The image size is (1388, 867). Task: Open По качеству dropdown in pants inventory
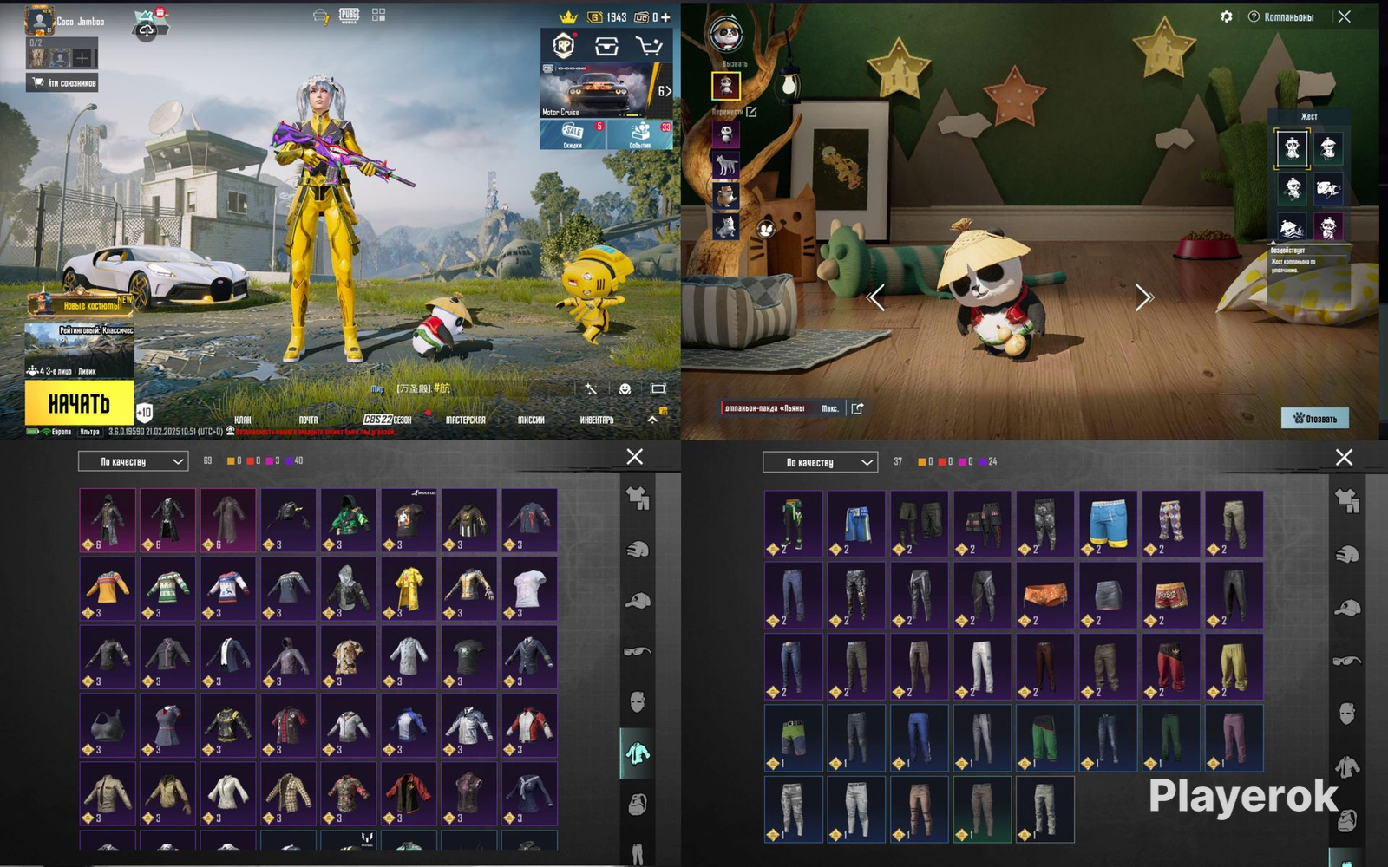tap(820, 462)
